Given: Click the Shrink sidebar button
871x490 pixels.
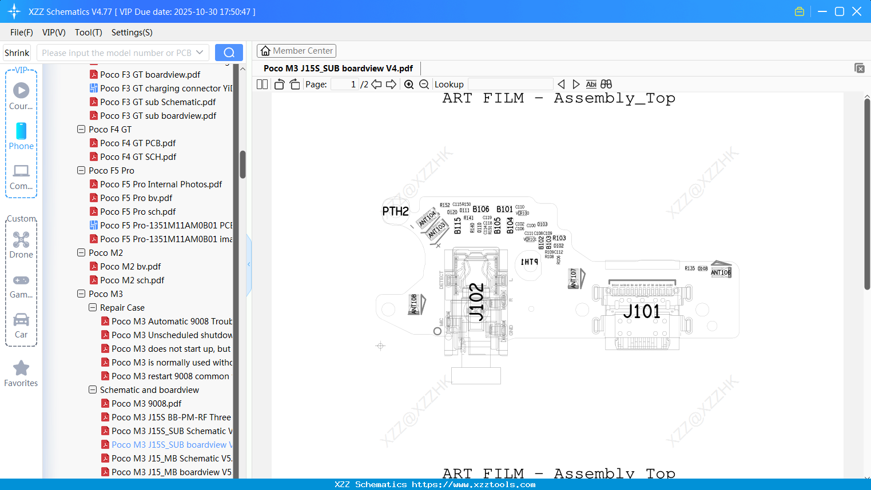Looking at the screenshot, I should pyautogui.click(x=17, y=52).
